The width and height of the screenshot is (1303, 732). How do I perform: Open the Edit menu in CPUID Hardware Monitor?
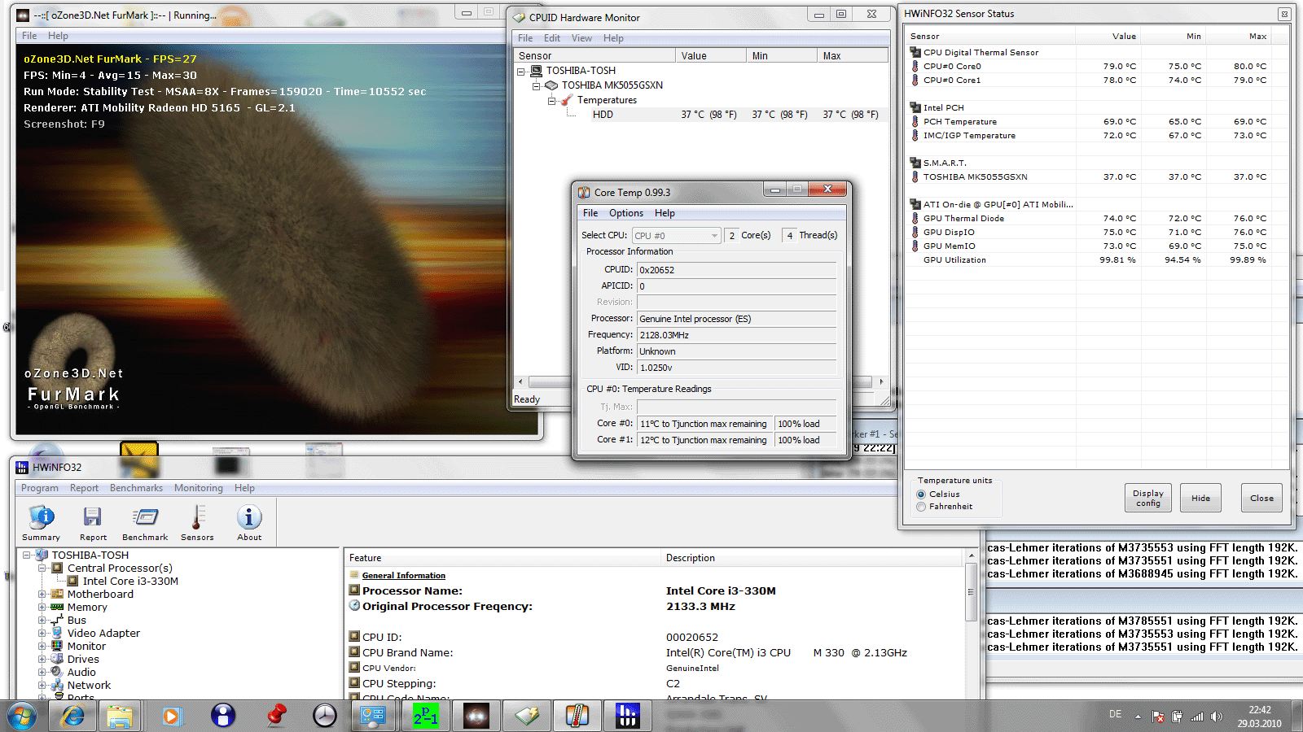point(552,38)
